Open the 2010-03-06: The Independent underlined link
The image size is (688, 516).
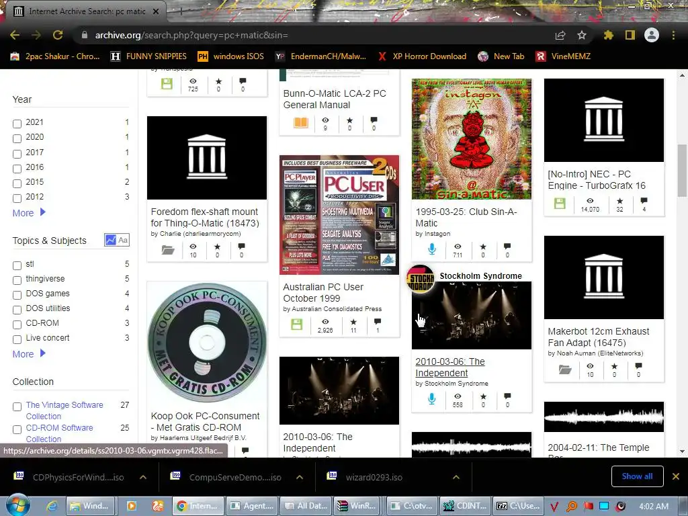click(449, 368)
